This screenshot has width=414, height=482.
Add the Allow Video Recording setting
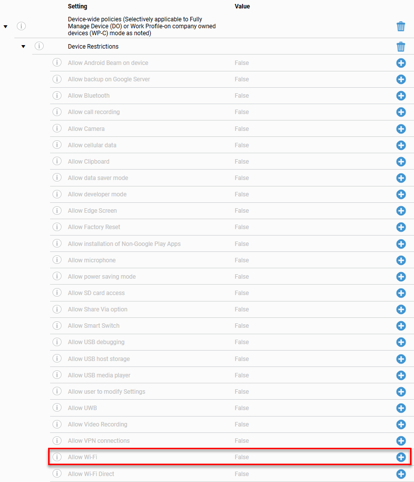tap(401, 424)
